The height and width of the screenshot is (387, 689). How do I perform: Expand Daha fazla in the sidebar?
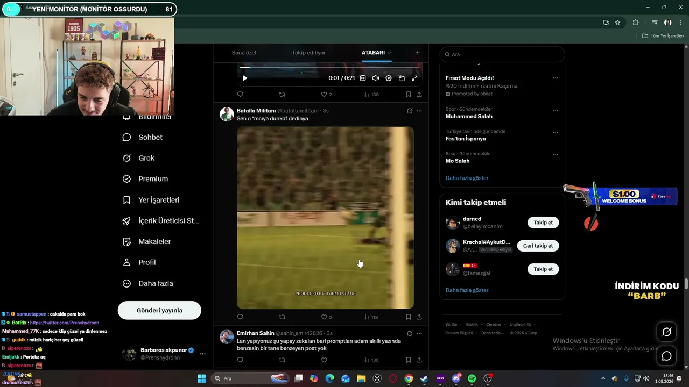[147, 283]
